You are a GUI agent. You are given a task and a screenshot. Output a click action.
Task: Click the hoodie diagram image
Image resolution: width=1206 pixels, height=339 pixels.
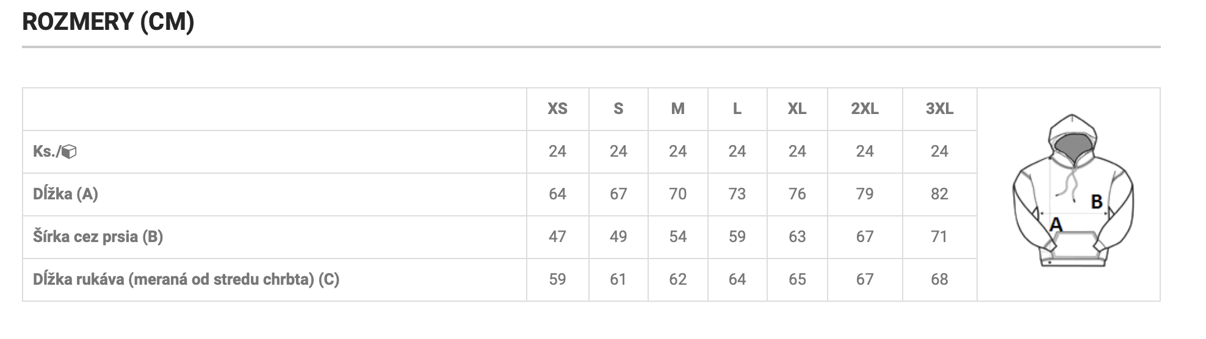(x=1073, y=191)
